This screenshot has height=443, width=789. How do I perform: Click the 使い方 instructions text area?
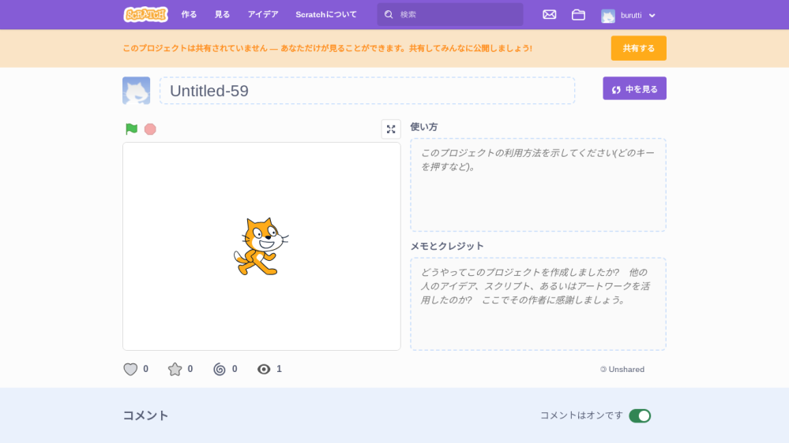tap(539, 184)
